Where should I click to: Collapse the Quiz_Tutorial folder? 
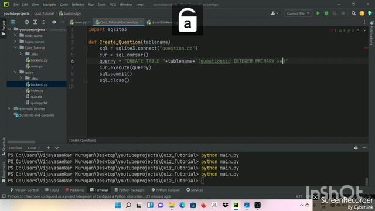coord(15,47)
